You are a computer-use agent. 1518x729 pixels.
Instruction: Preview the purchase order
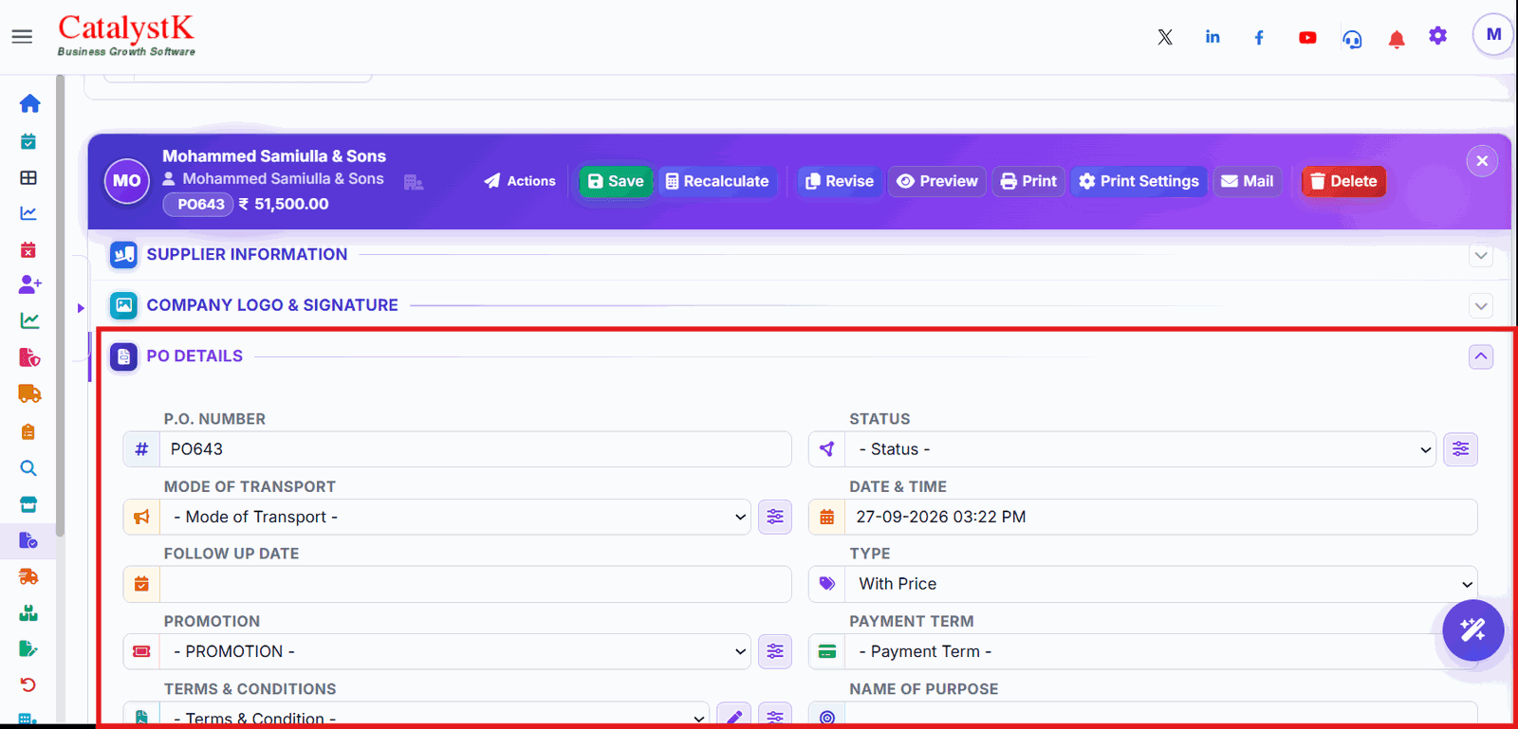(937, 181)
